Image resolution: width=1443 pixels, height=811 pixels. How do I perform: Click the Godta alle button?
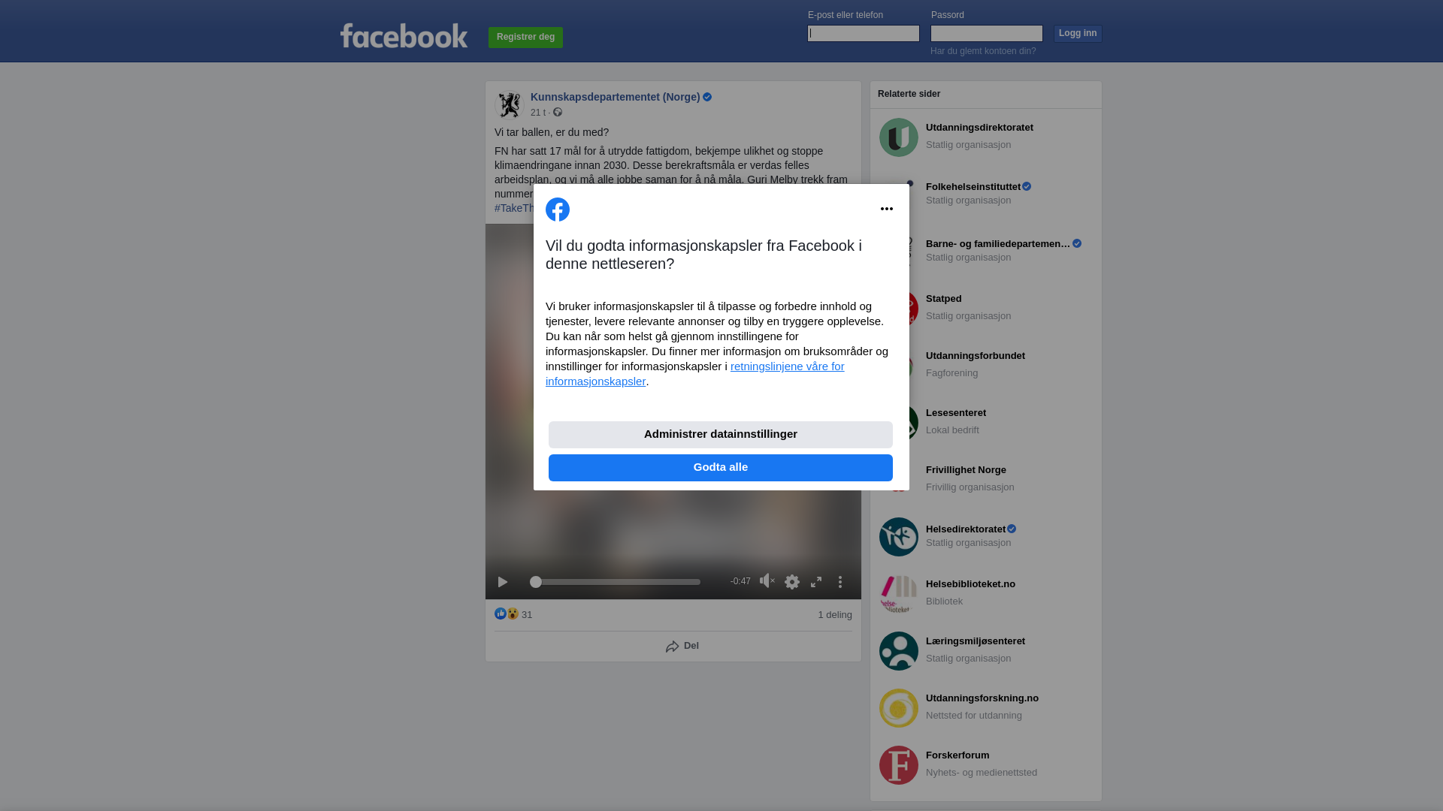tap(721, 468)
